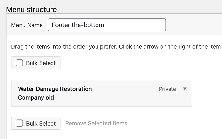Click the Private status label
Viewport: 222px width, 139px height.
(x=167, y=89)
